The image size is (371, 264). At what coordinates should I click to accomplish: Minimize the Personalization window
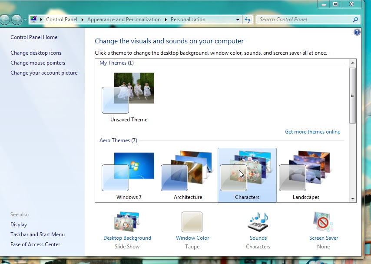(x=324, y=4)
